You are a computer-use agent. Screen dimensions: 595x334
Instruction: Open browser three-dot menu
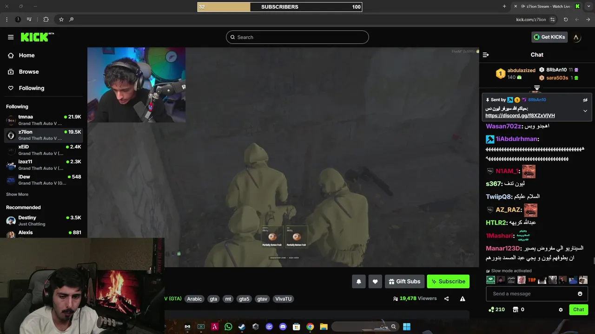tap(7, 19)
